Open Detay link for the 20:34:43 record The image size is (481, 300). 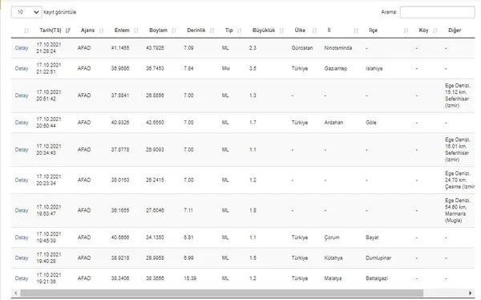22,149
